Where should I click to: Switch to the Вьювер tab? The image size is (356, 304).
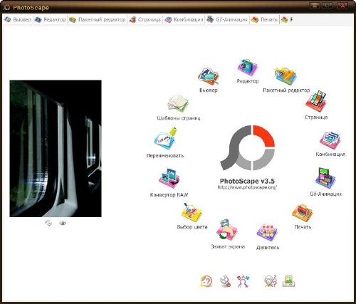coord(18,20)
